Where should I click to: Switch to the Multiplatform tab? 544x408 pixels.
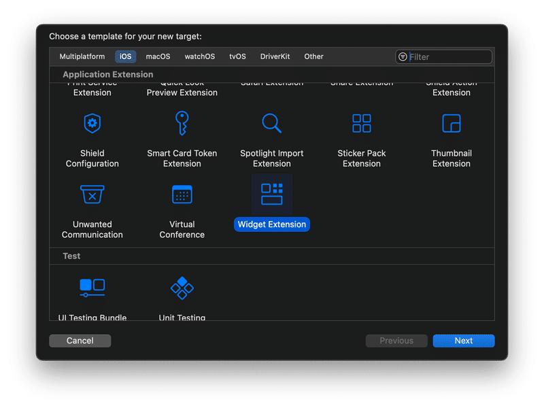pos(82,56)
